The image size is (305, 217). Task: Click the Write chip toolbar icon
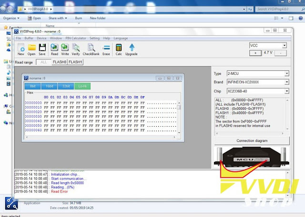tap(65, 49)
